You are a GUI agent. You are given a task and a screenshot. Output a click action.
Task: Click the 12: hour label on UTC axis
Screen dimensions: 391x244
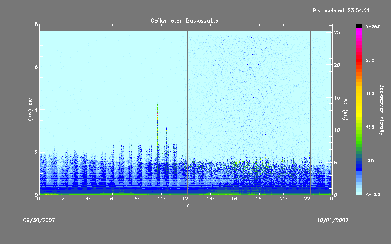tap(186, 199)
